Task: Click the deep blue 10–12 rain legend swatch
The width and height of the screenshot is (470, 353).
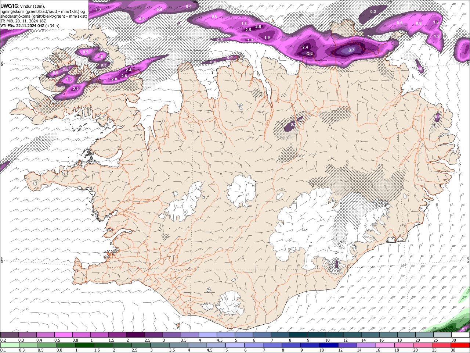Action: [x=329, y=345]
